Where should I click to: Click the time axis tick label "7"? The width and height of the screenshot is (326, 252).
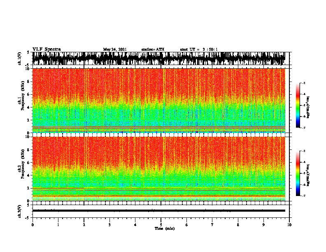[212, 225]
